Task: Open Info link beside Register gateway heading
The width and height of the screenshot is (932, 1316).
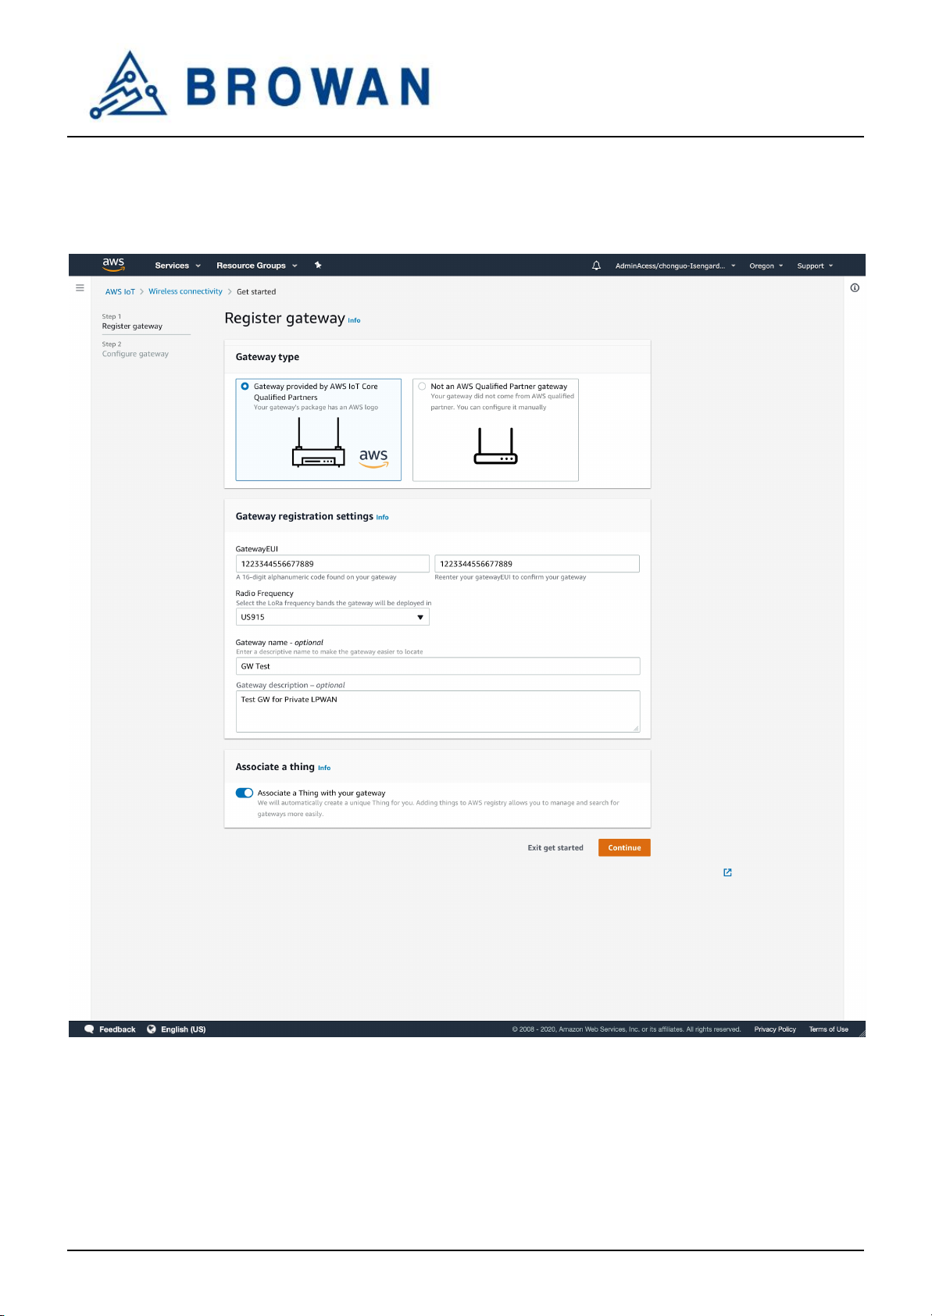Action: pos(354,320)
